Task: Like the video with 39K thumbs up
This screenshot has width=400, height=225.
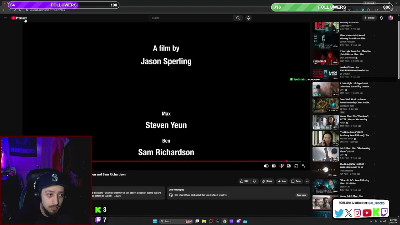Action: point(244,181)
